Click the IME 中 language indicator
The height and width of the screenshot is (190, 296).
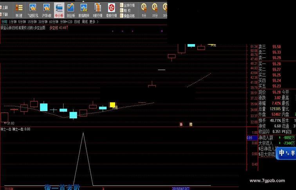282,153
